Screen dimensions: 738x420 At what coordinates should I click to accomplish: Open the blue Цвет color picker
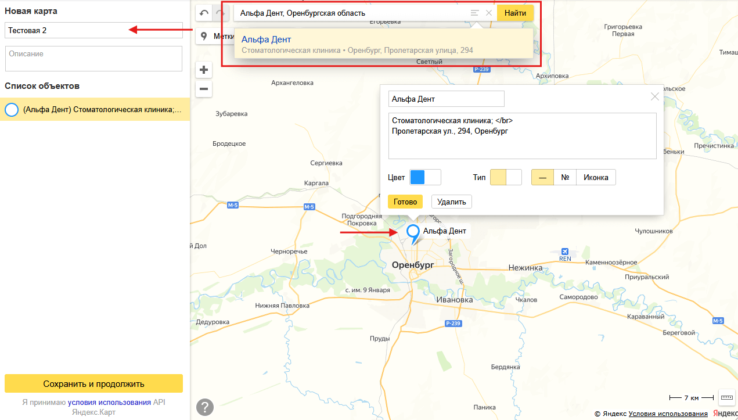426,177
